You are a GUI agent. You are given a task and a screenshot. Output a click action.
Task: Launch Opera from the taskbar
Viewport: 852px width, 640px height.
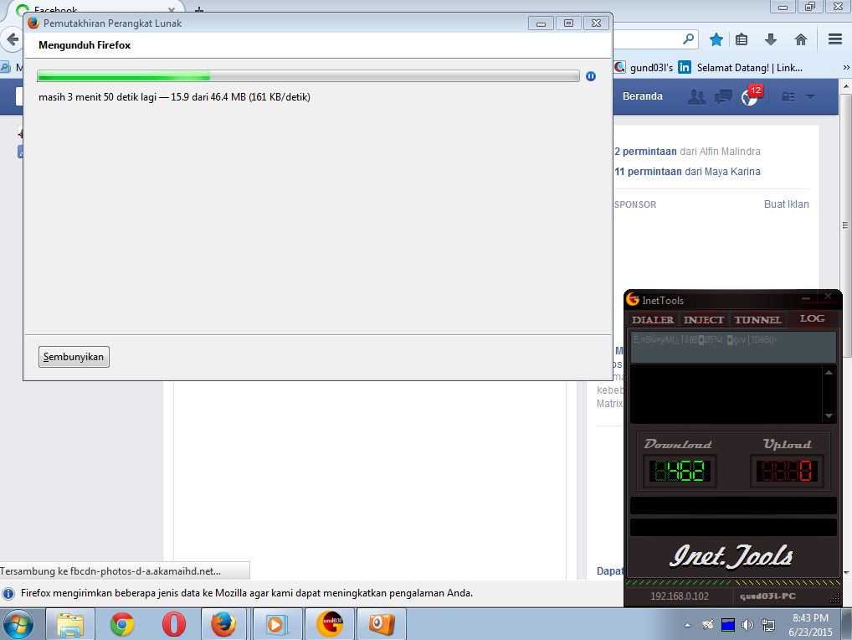(174, 624)
